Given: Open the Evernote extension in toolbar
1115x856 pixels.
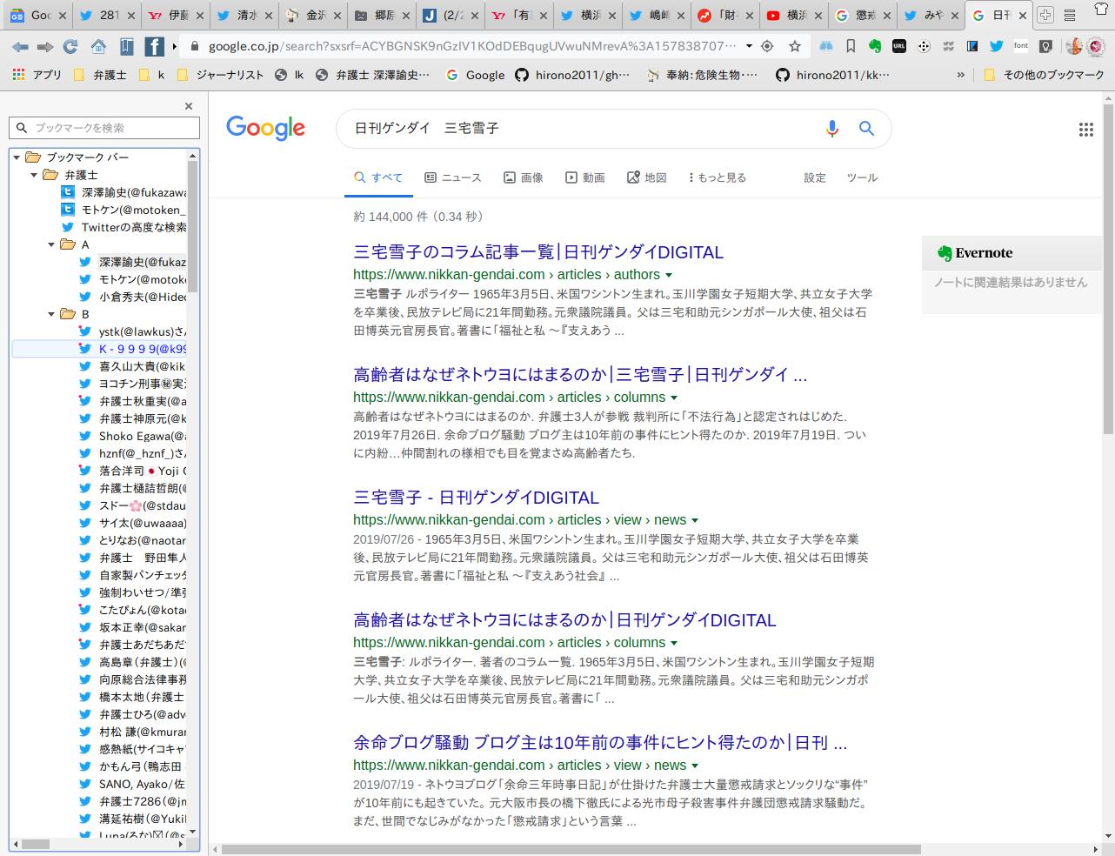Looking at the screenshot, I should coord(876,46).
